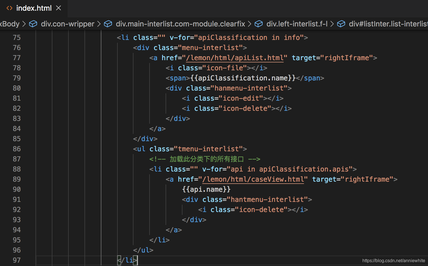The width and height of the screenshot is (428, 266).
Task: Click cube icon before div.main-interlist
Action: pos(108,24)
